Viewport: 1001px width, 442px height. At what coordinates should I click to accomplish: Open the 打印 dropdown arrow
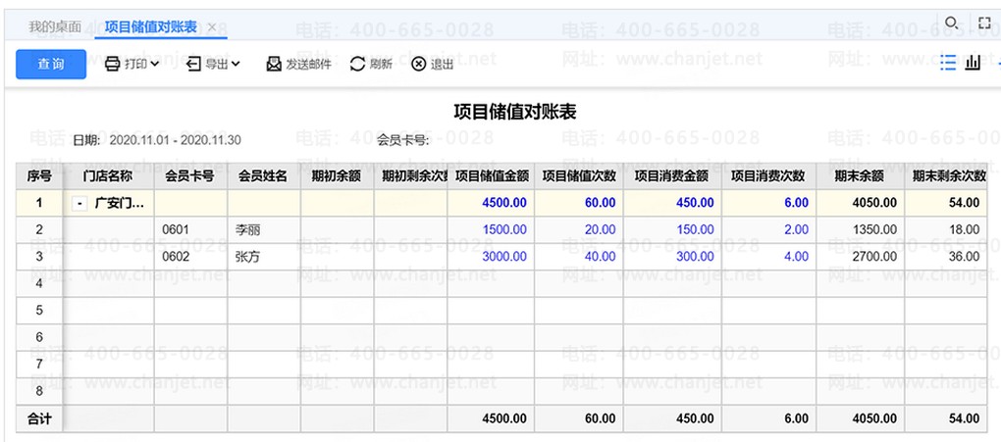coord(155,65)
